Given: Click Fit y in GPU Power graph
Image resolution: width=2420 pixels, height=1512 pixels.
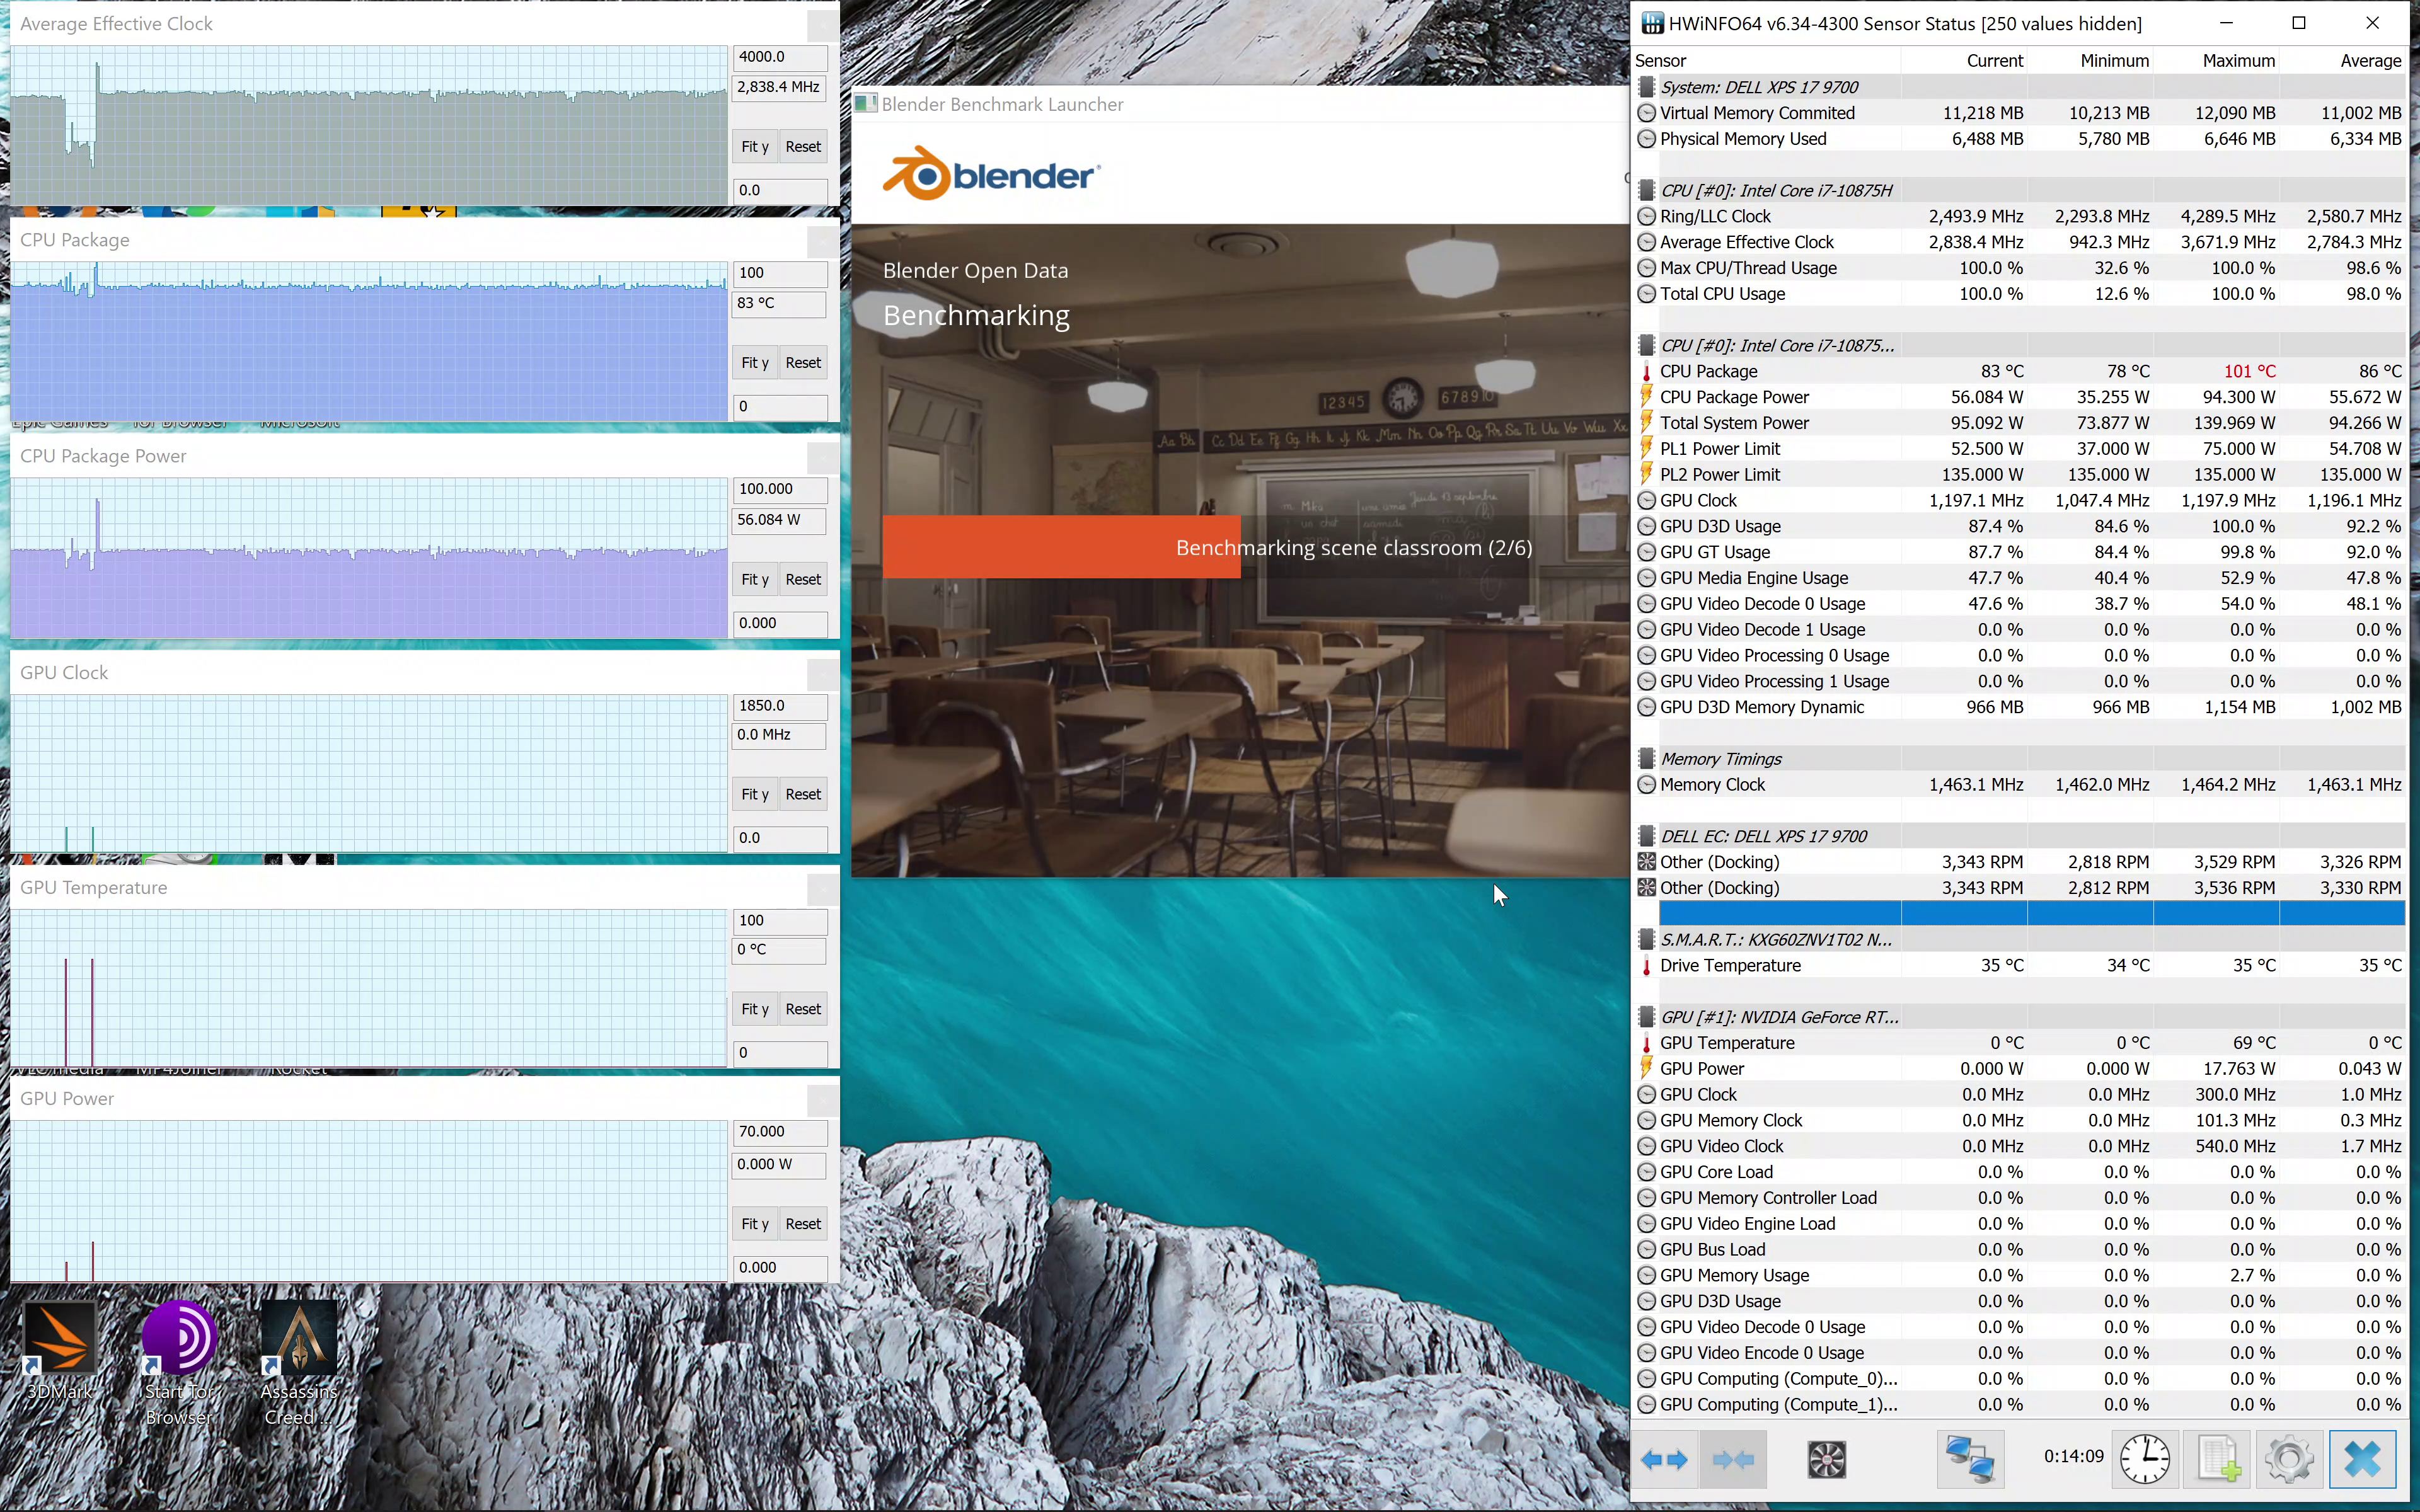Looking at the screenshot, I should pos(755,1225).
